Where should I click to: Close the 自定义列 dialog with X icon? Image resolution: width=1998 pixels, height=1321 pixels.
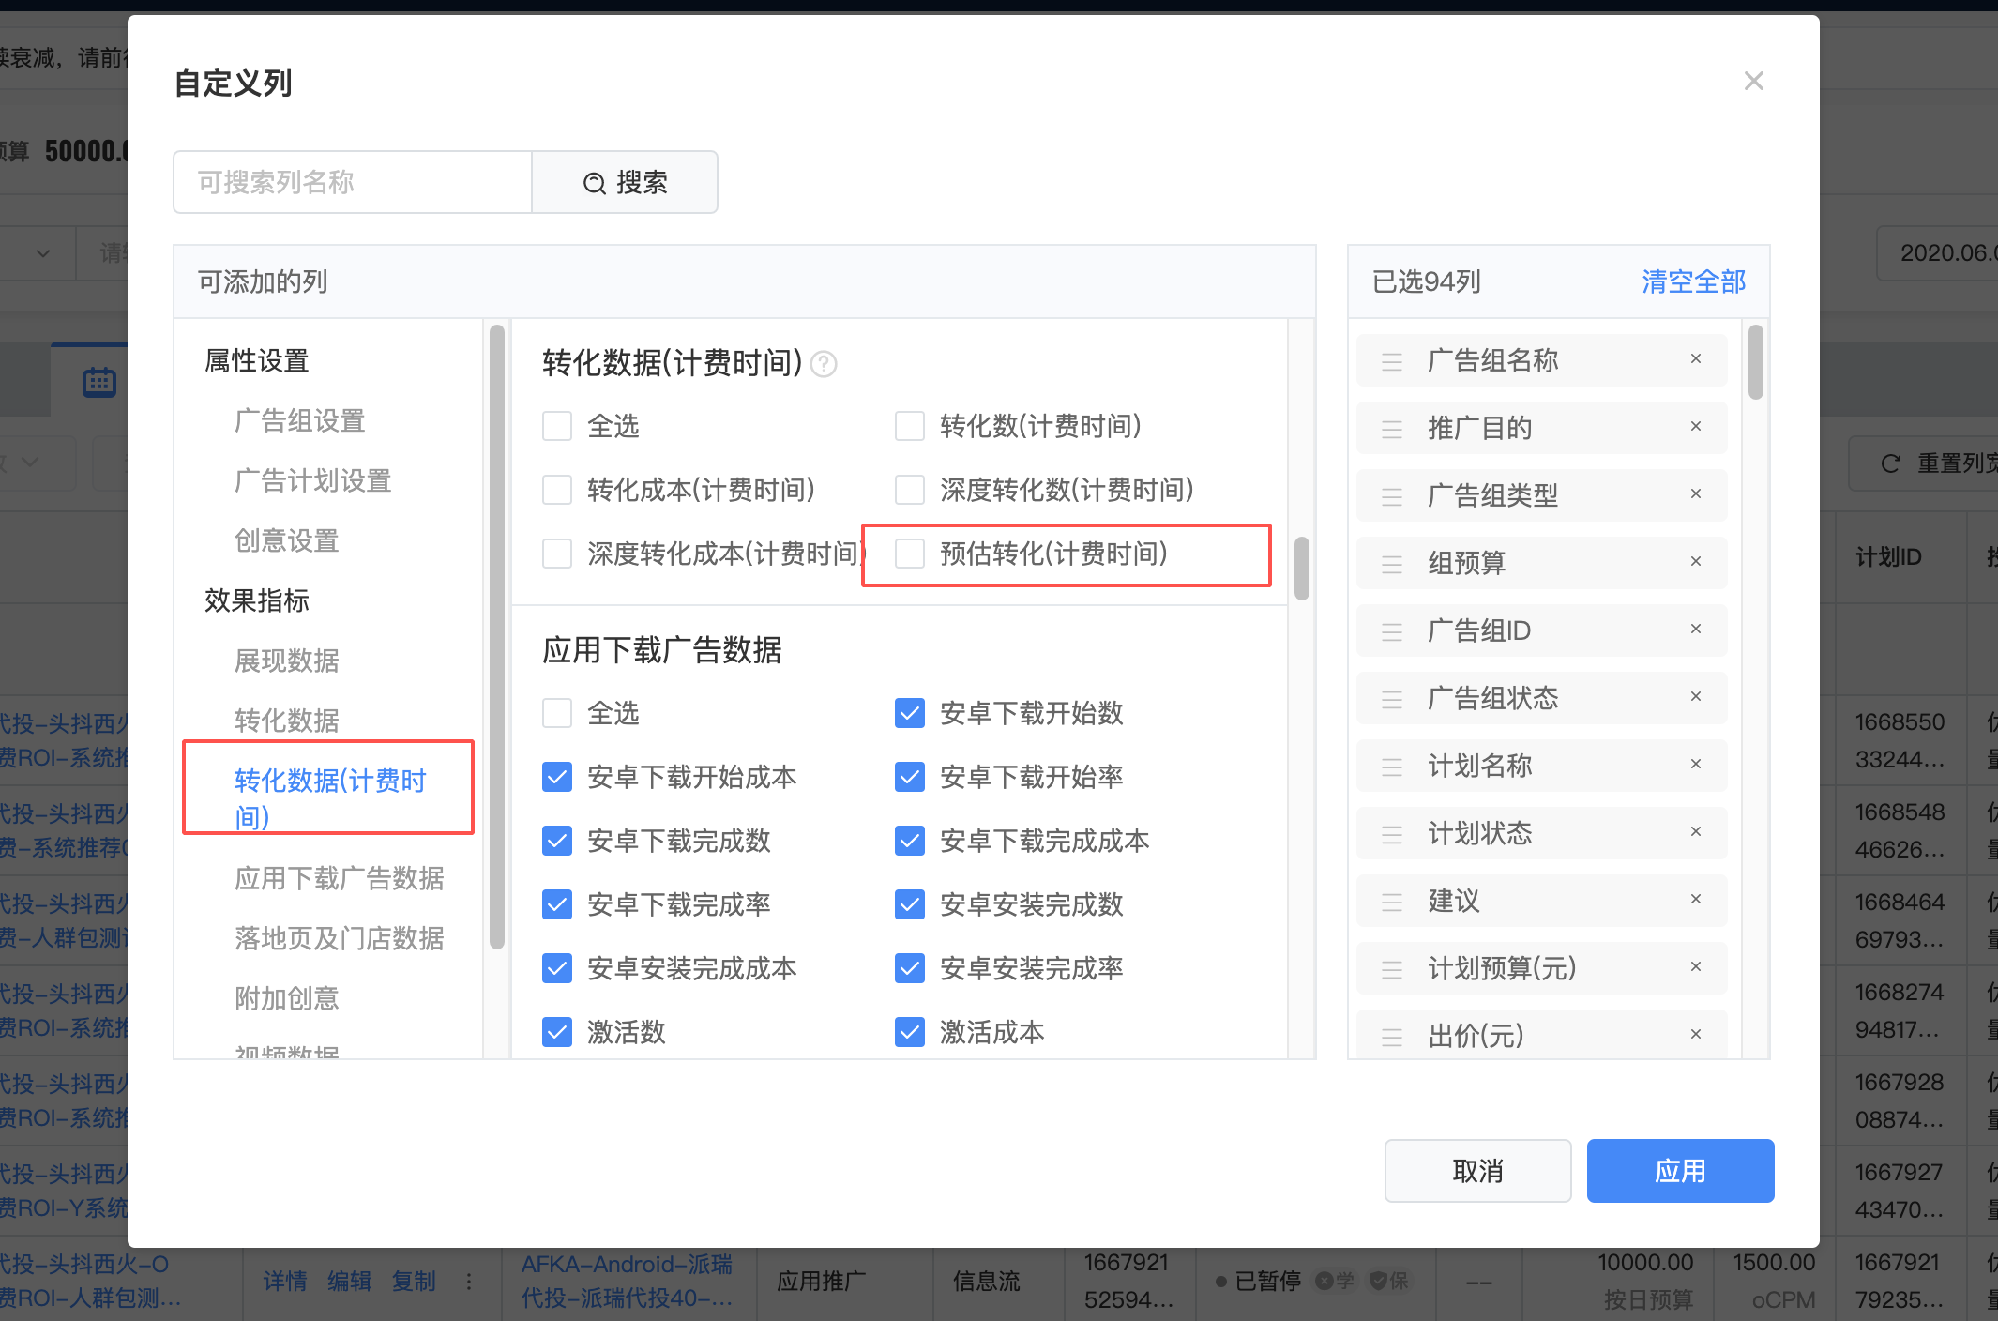click(1753, 82)
